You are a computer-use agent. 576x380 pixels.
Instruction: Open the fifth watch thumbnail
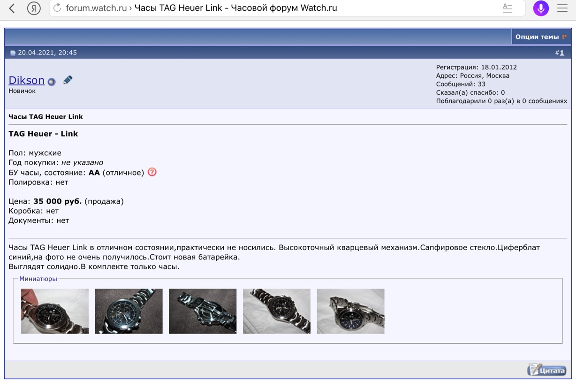[x=350, y=311]
